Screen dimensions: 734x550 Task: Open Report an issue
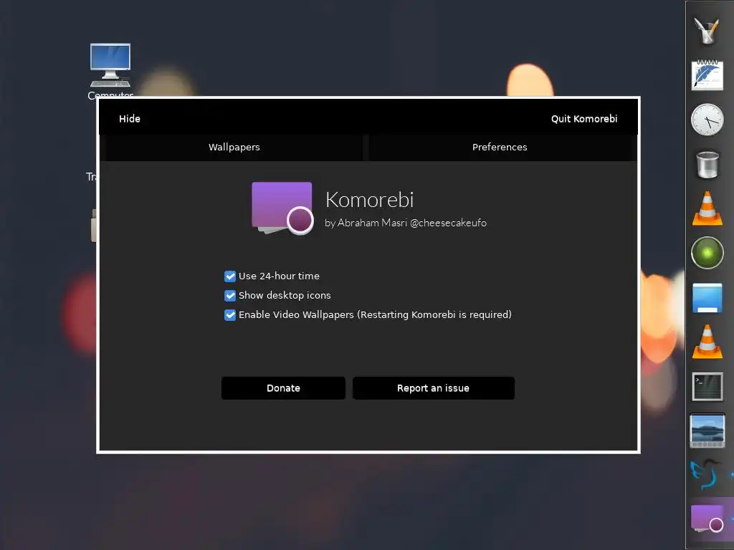click(x=434, y=388)
